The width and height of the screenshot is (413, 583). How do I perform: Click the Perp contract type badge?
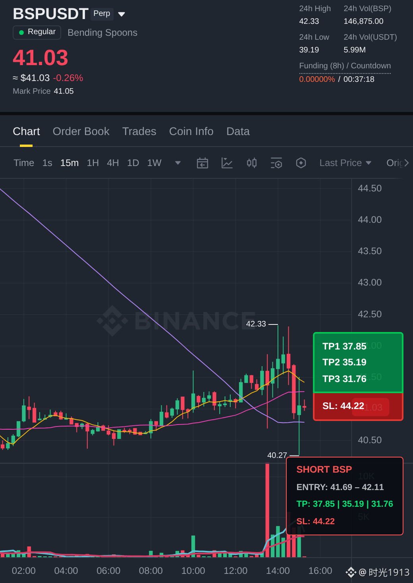pos(102,14)
